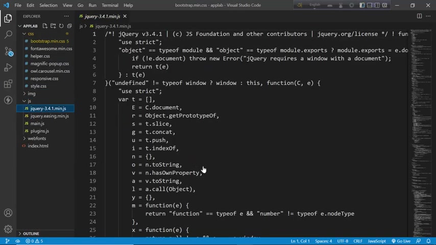Screen dimensions: 436x245
Task: Open the Source Control view
Action: [8, 52]
